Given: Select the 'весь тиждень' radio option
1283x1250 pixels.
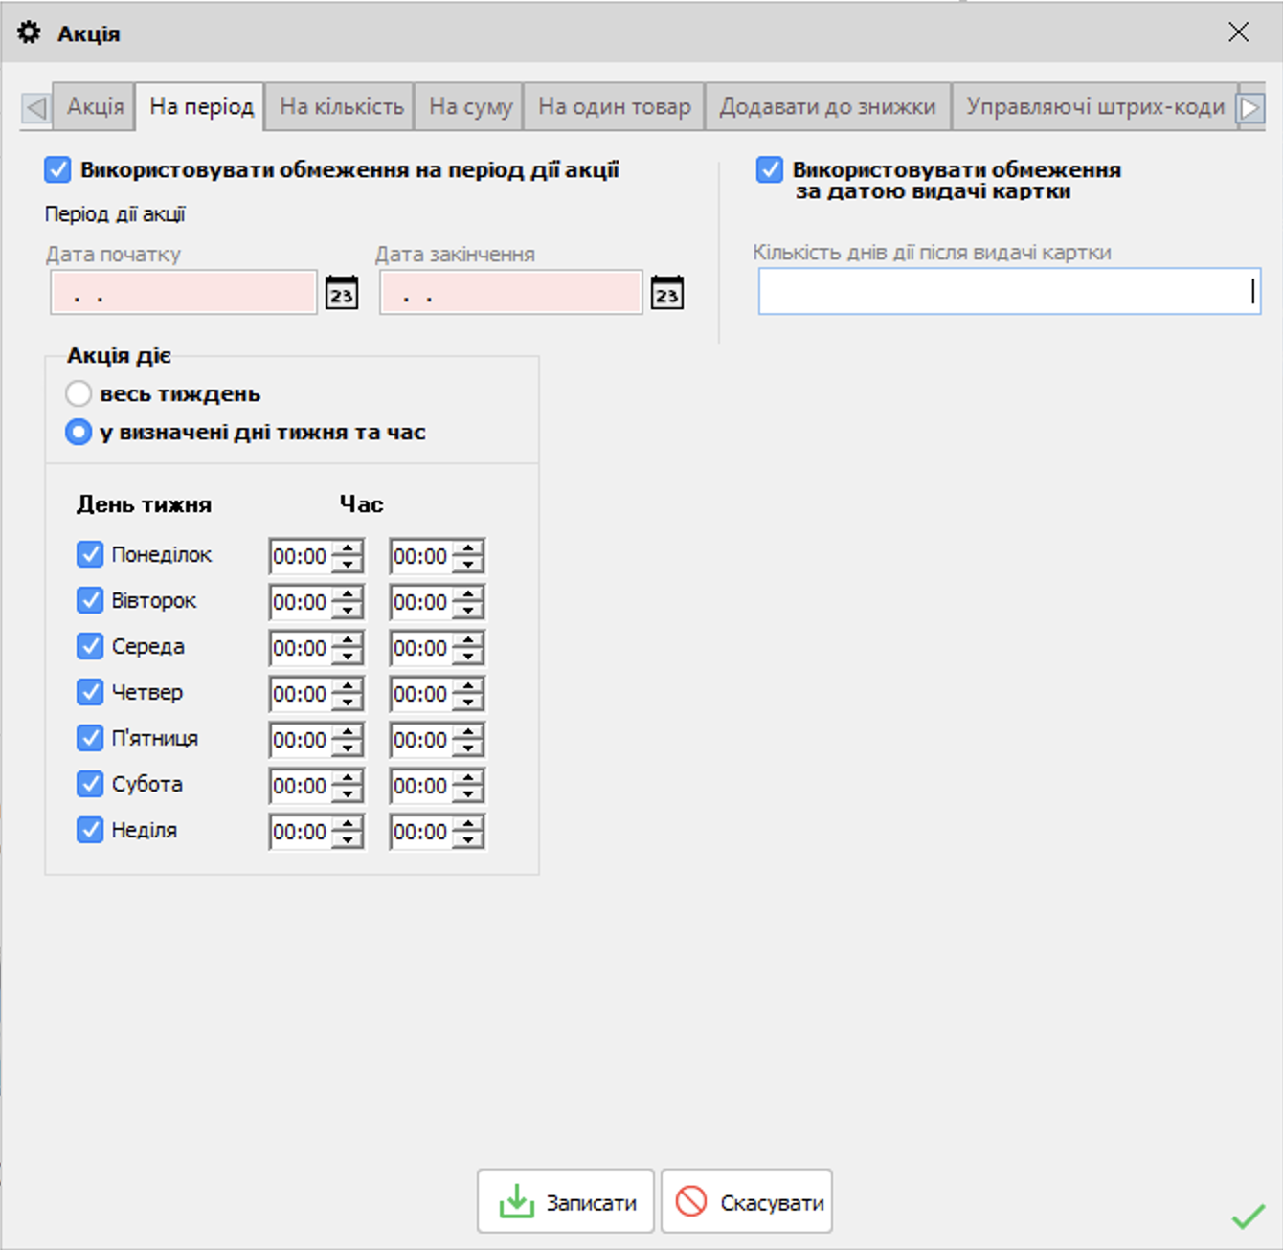Looking at the screenshot, I should (79, 393).
